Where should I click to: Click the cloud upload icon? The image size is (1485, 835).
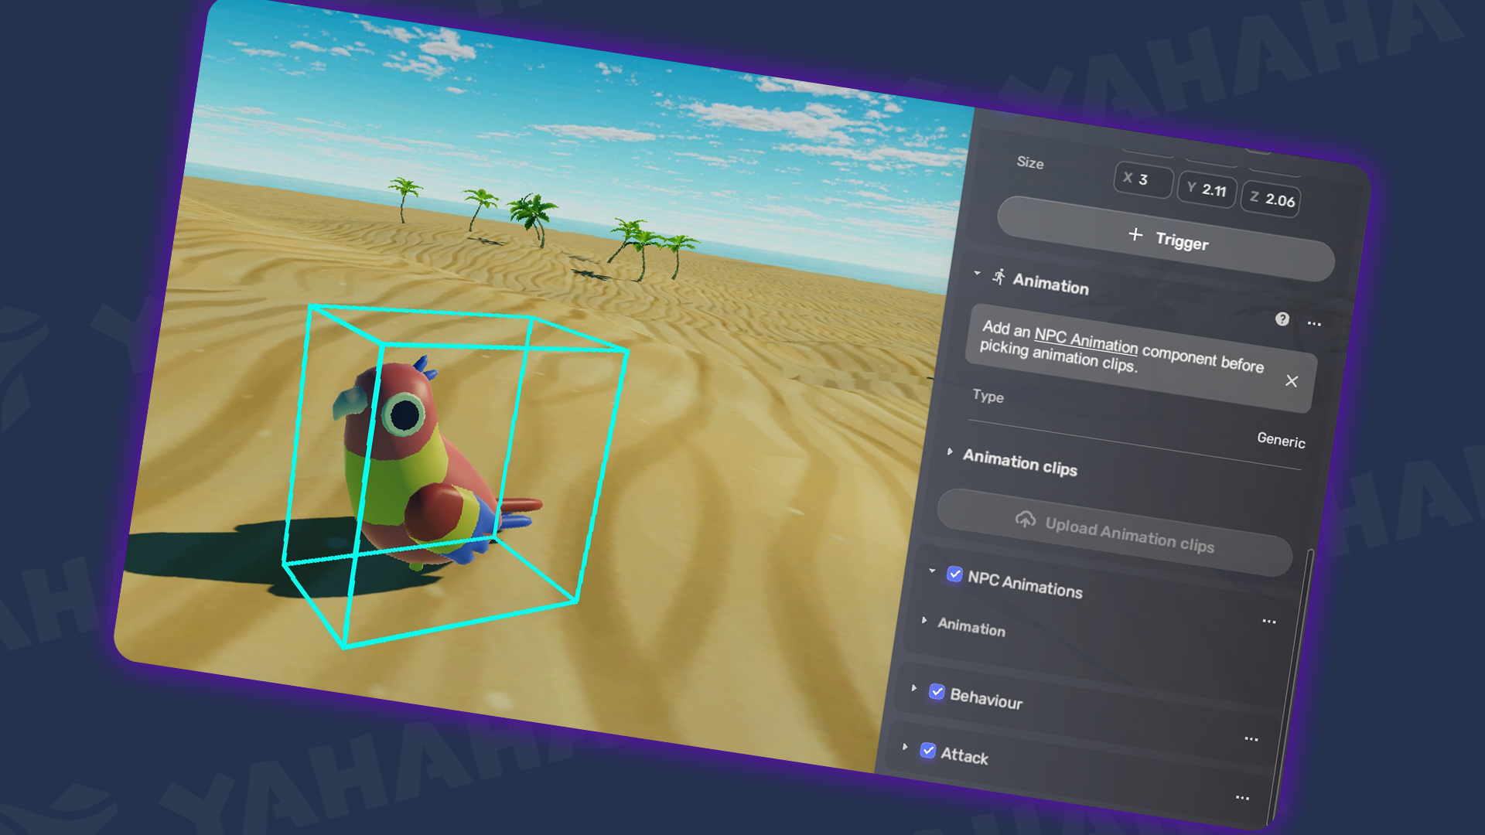[1025, 520]
